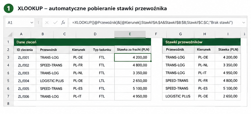
Task: Click the Enter checkmark icon in the formula bar
Action: click(55, 23)
